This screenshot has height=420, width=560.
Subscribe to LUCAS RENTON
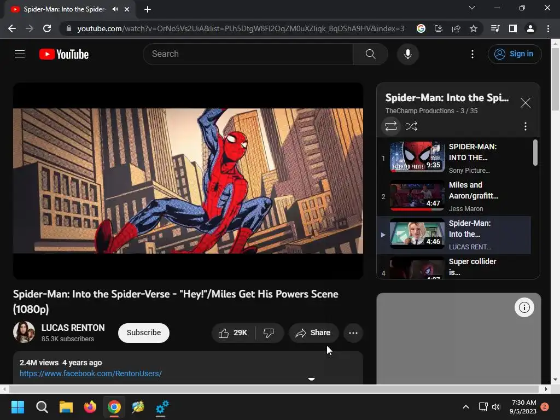coord(144,332)
